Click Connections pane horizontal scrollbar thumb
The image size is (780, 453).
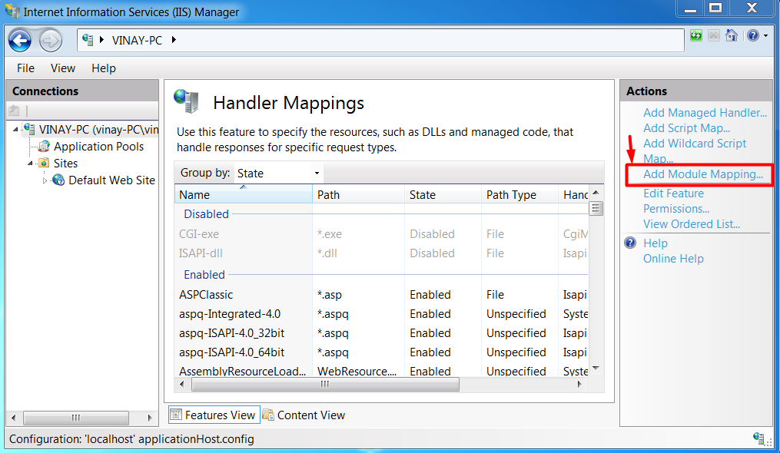(x=75, y=418)
